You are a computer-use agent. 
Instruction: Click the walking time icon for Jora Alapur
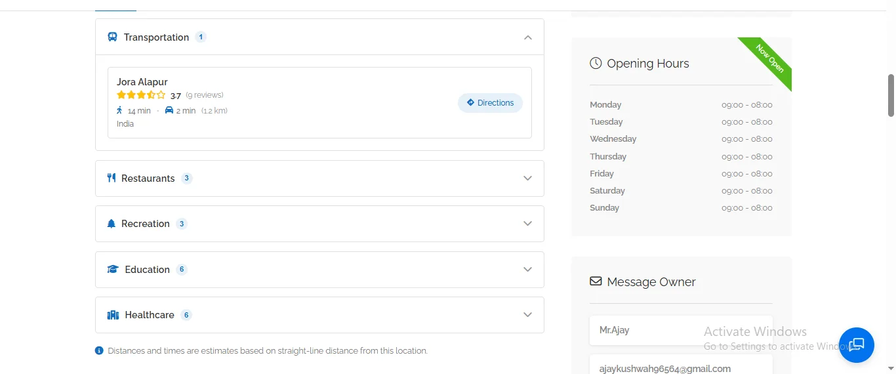pos(119,110)
